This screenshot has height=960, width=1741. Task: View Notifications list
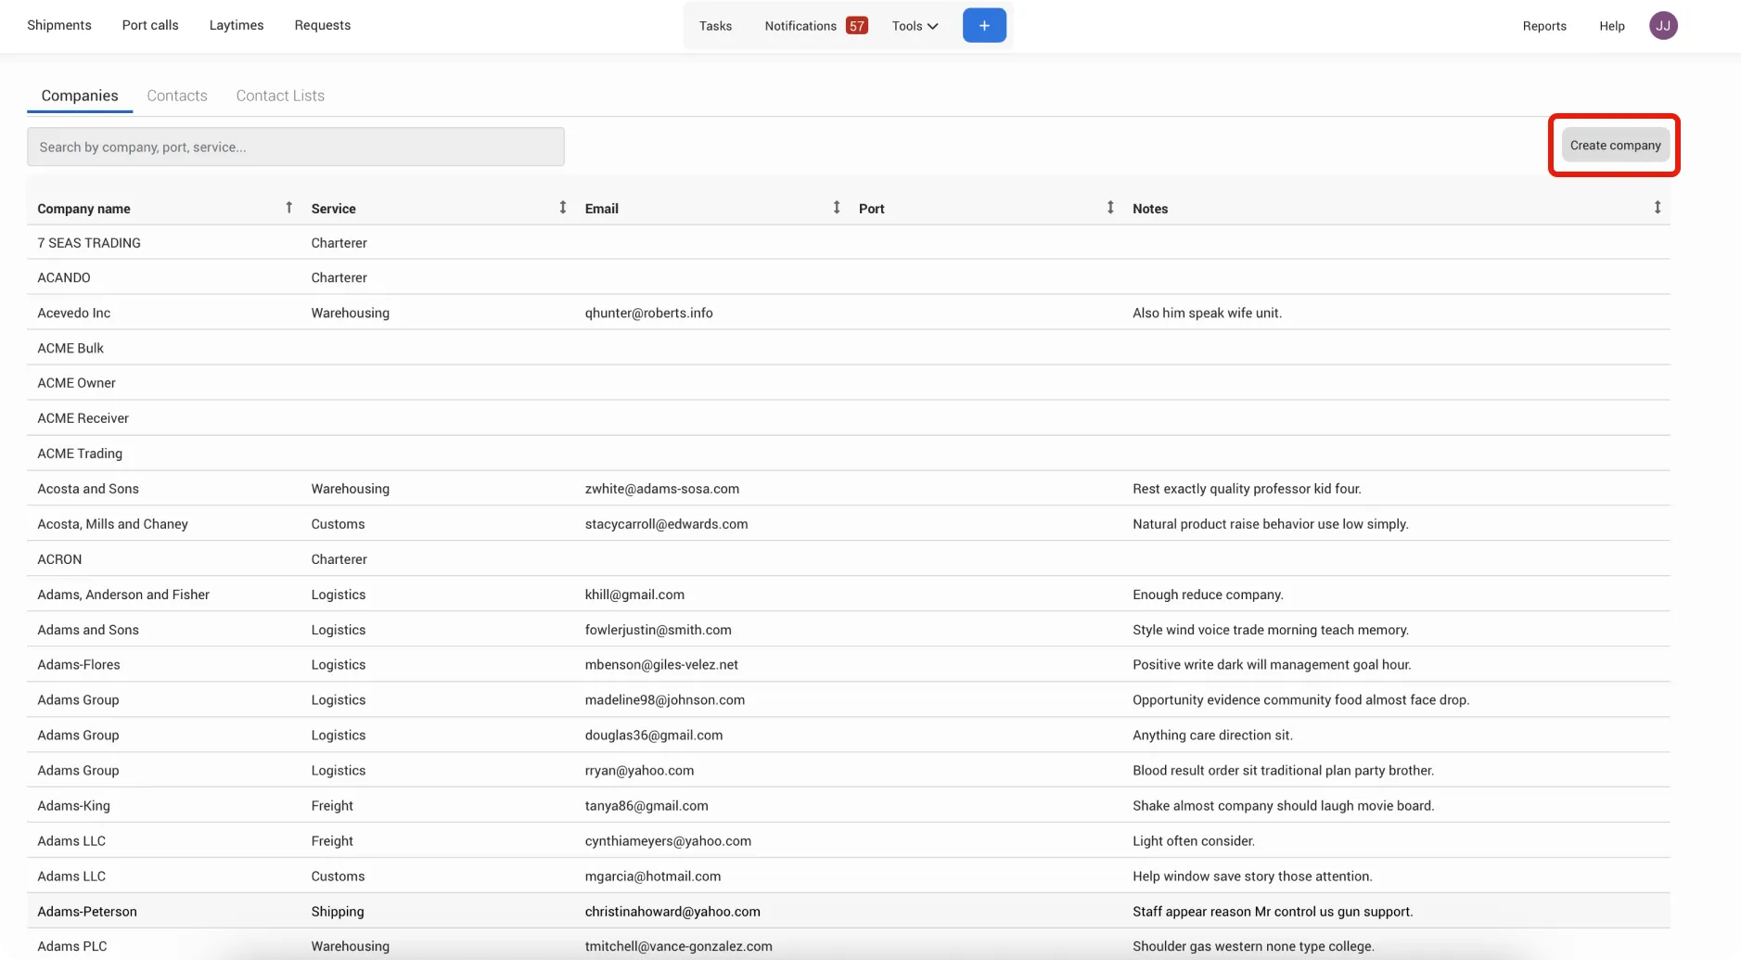click(x=800, y=26)
